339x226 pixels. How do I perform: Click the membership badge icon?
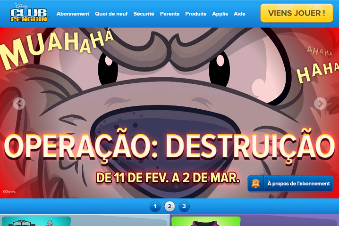pos(255,184)
